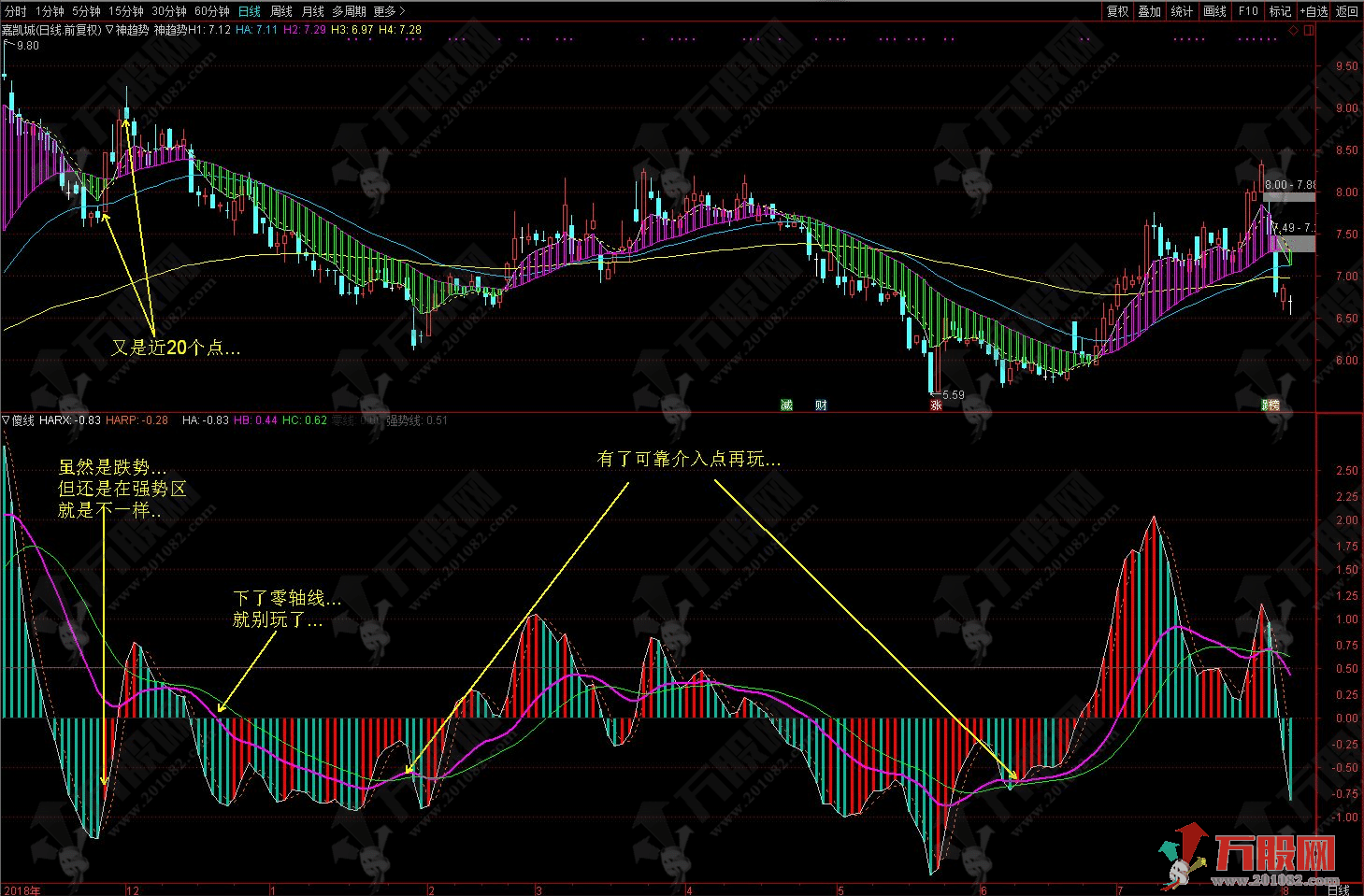Viewport: 1364px width, 896px height.
Task: Select the 5分钟 period tab
Action: [86, 11]
